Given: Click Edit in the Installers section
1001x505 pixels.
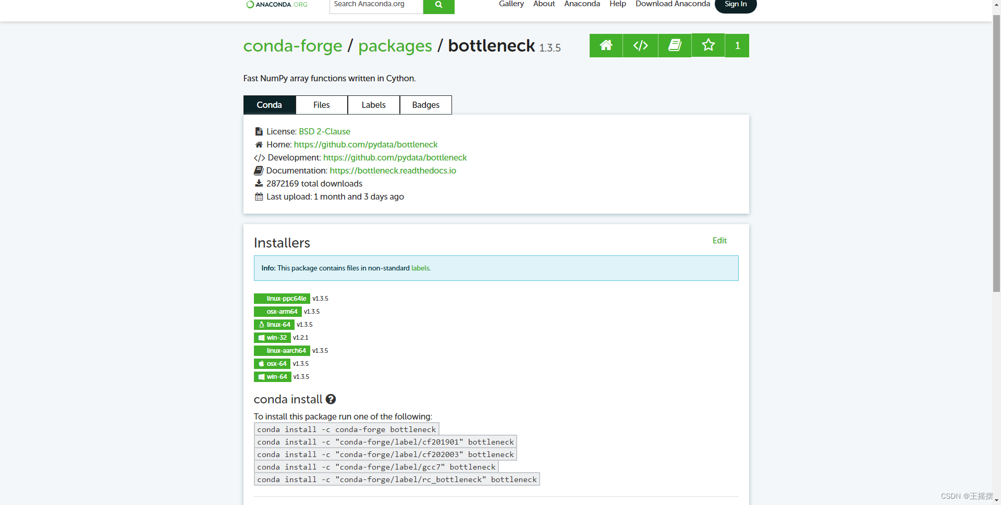Looking at the screenshot, I should (719, 240).
